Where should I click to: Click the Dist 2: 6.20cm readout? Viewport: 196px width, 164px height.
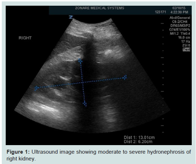coord(138,142)
